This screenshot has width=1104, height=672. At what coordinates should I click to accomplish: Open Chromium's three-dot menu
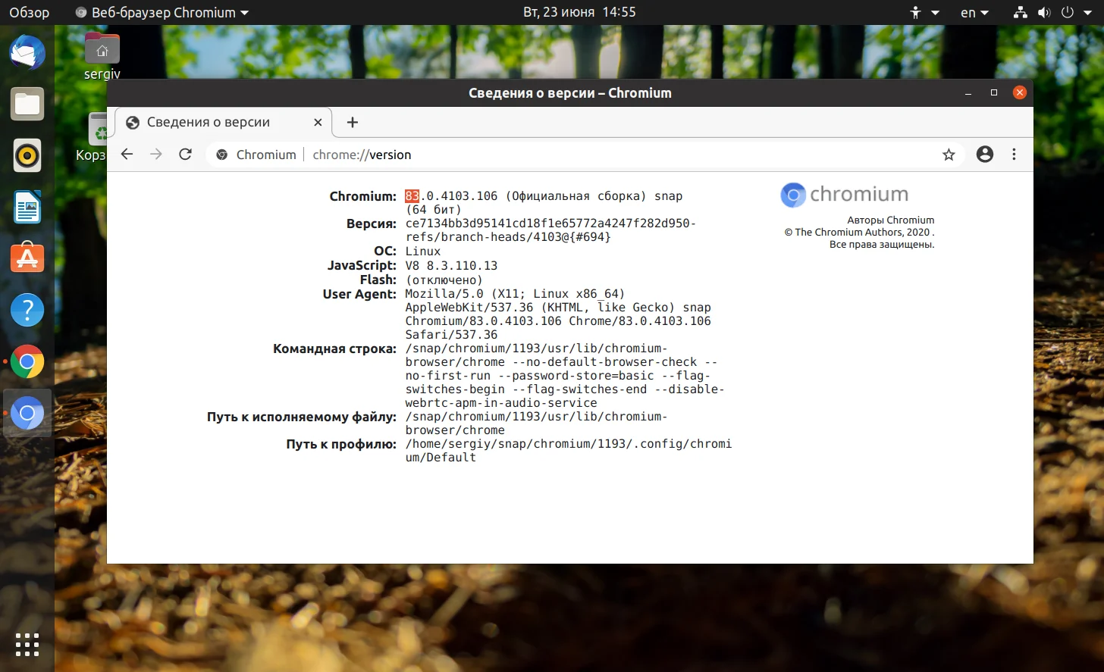(x=1014, y=155)
